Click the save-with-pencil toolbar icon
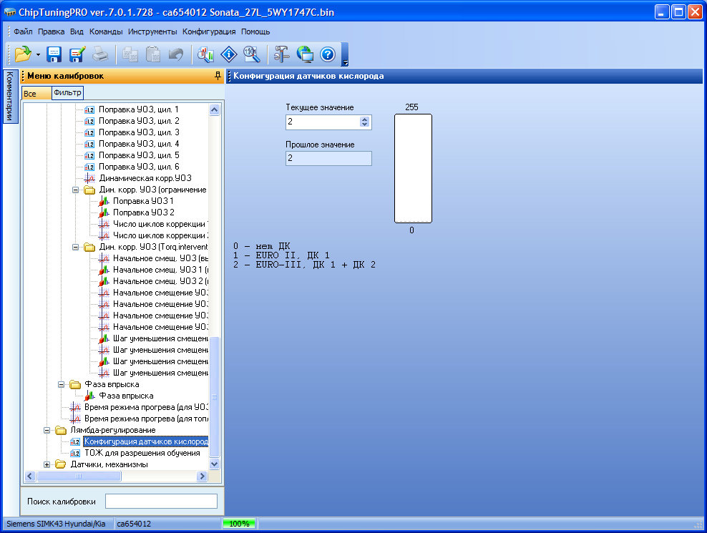 click(x=77, y=54)
